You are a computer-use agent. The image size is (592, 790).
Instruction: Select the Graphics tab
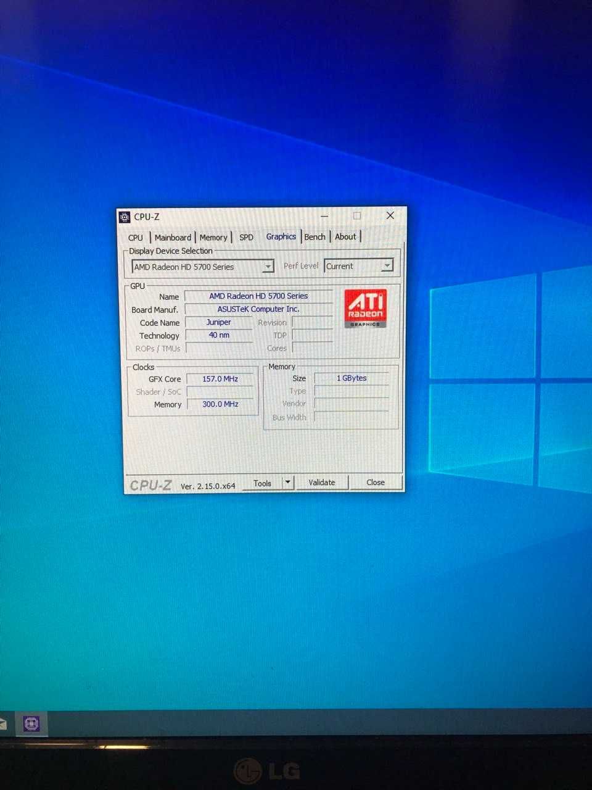(281, 236)
